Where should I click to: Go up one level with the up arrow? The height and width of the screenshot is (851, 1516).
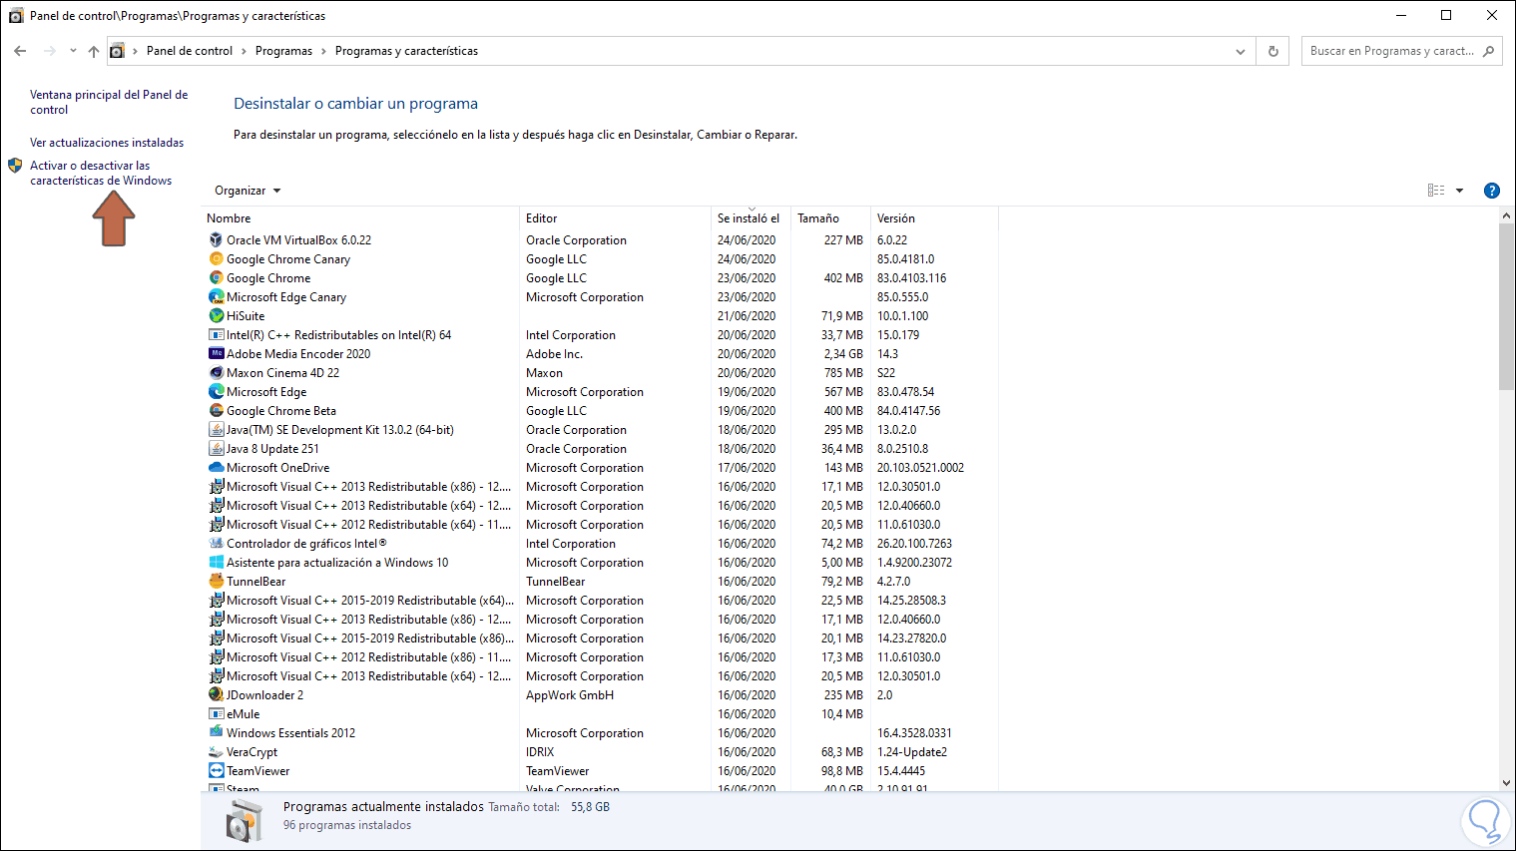[x=94, y=51]
